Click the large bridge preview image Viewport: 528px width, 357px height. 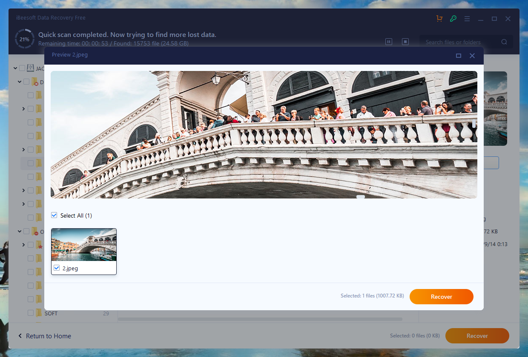click(264, 135)
